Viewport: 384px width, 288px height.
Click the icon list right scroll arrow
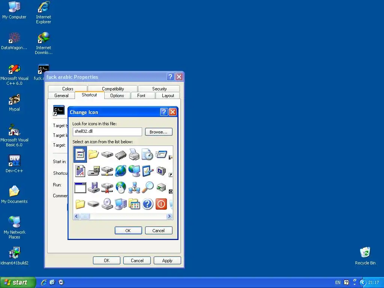[x=169, y=216]
